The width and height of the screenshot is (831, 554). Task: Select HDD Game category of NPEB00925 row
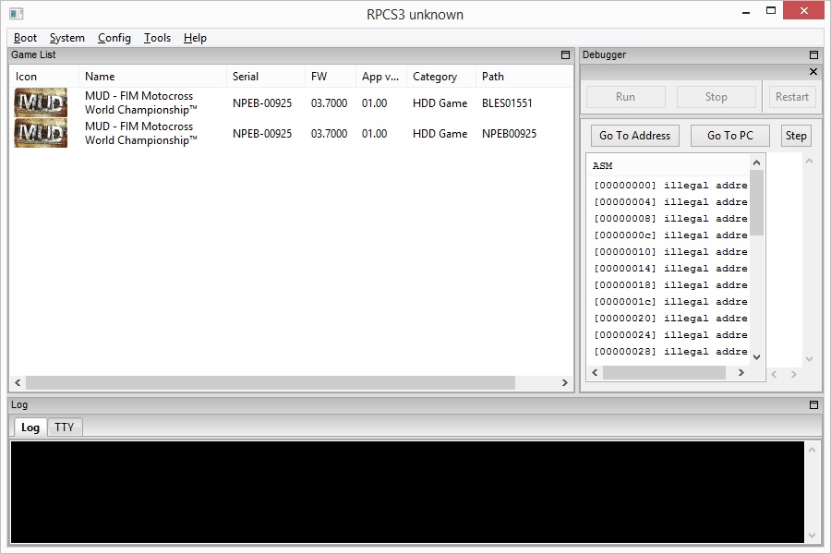(440, 134)
